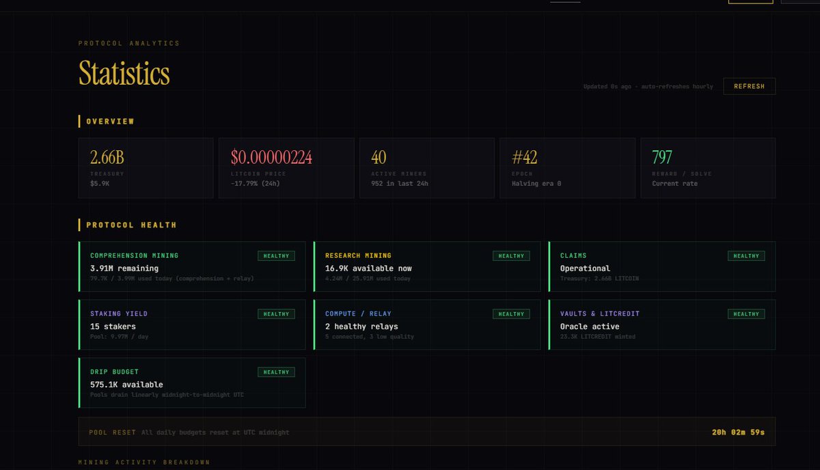The width and height of the screenshot is (820, 470).
Task: Click the HEALTHY badge on Research Mining
Action: [511, 256]
